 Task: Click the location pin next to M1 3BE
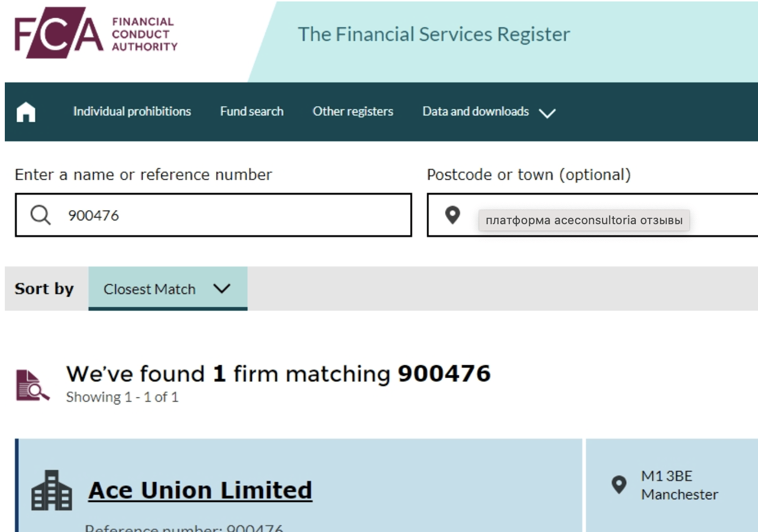click(x=619, y=485)
